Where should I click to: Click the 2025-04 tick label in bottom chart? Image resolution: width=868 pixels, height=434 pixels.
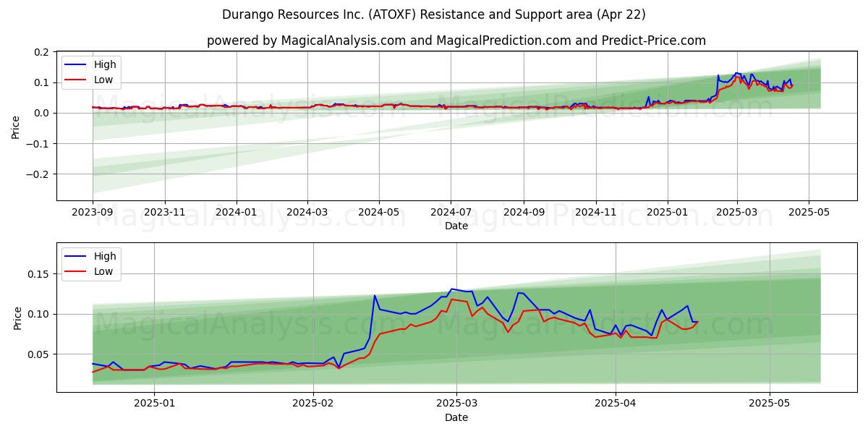point(616,404)
